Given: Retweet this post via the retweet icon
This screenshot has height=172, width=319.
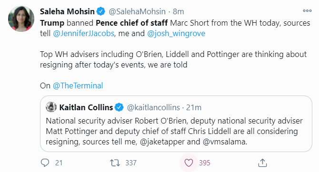Looking at the screenshot, I should pos(115,162).
